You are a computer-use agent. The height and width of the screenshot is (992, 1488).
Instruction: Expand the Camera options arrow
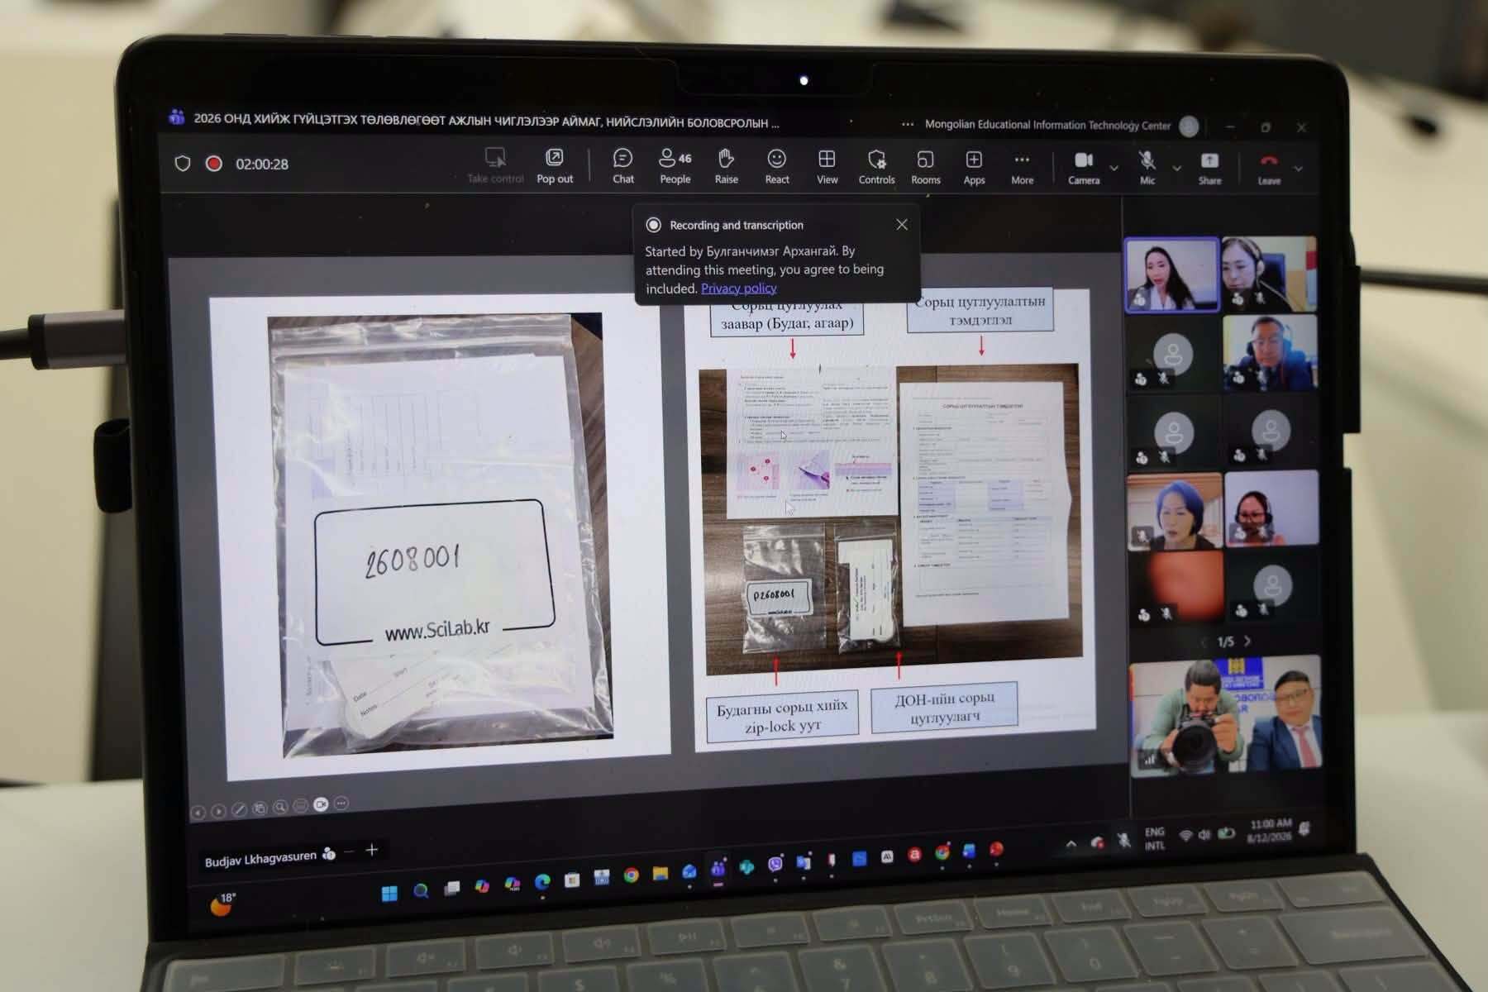1114,168
